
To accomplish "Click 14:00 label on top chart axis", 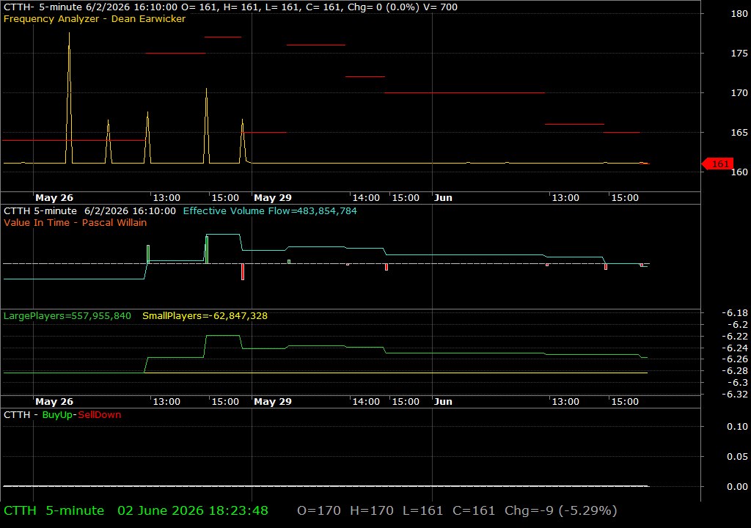I will pyautogui.click(x=366, y=198).
